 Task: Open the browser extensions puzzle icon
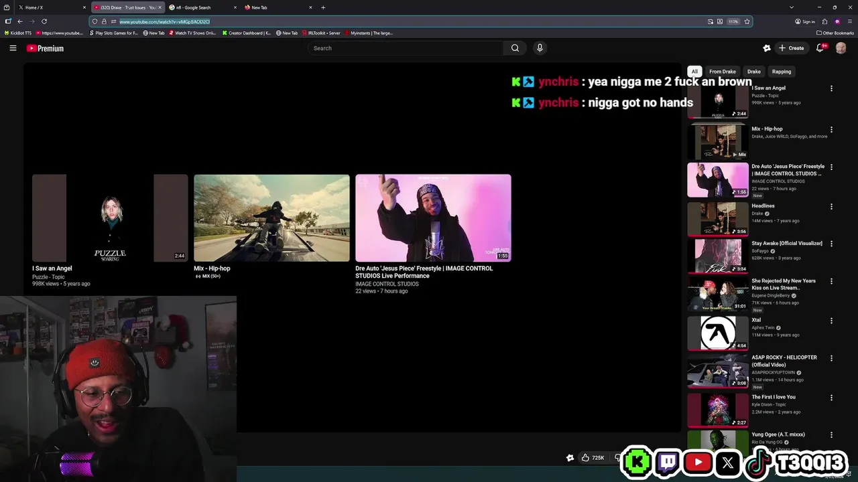(824, 21)
